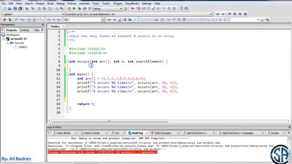Save the current file with the floppy icon
The width and height of the screenshot is (292, 164).
(x=15, y=9)
